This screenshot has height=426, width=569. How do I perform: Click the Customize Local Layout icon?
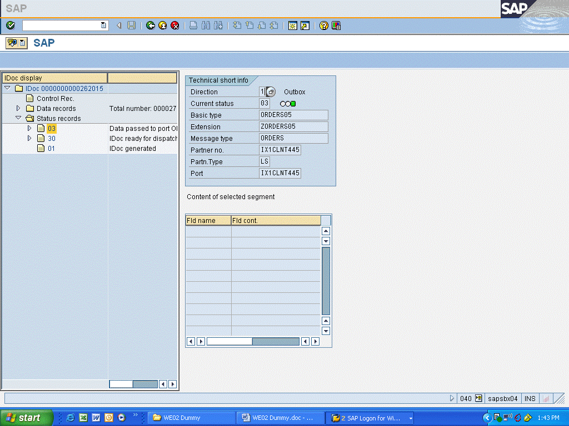336,26
